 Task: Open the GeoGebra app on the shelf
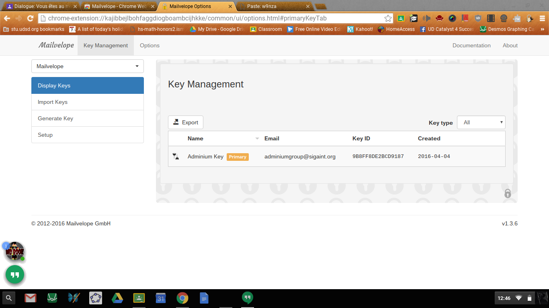[x=96, y=298]
